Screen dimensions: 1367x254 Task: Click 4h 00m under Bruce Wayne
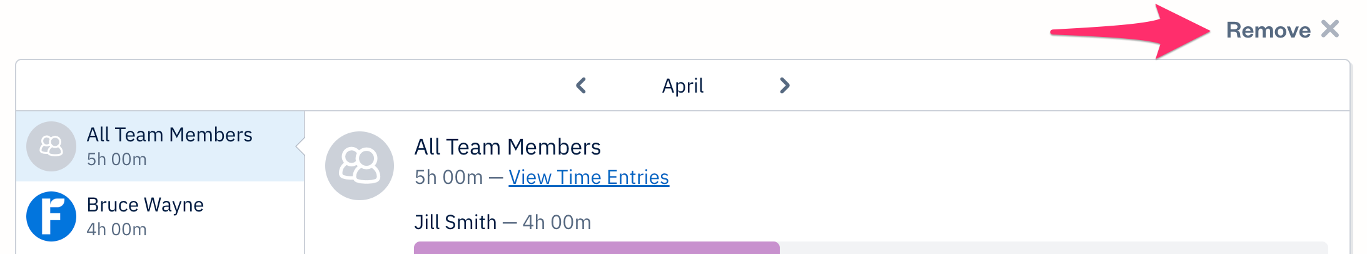117,230
